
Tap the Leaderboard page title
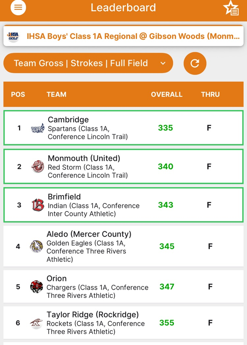point(123,8)
